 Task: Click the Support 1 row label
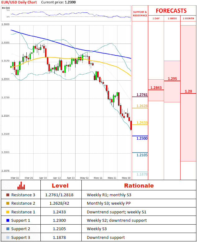pyautogui.click(x=21, y=221)
